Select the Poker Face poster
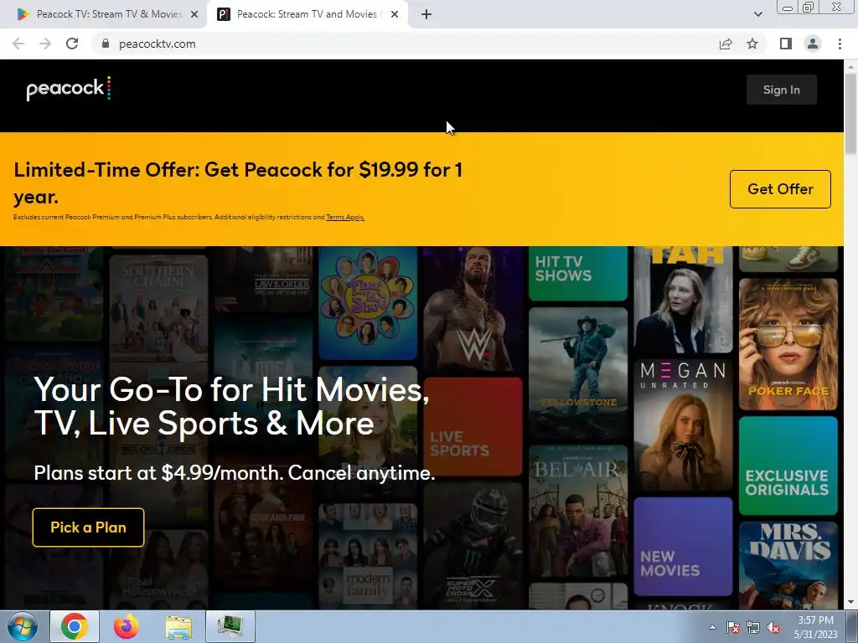 788,344
